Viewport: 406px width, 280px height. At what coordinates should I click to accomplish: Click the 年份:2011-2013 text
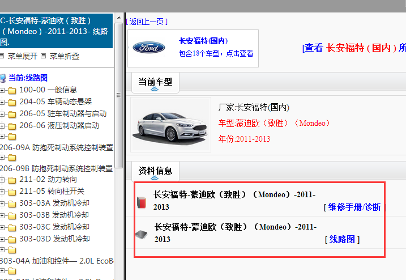tap(244, 139)
